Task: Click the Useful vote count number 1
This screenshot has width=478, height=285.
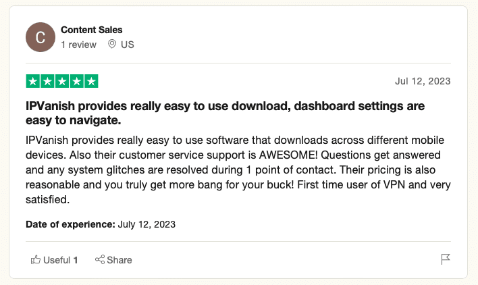Action: coord(76,260)
